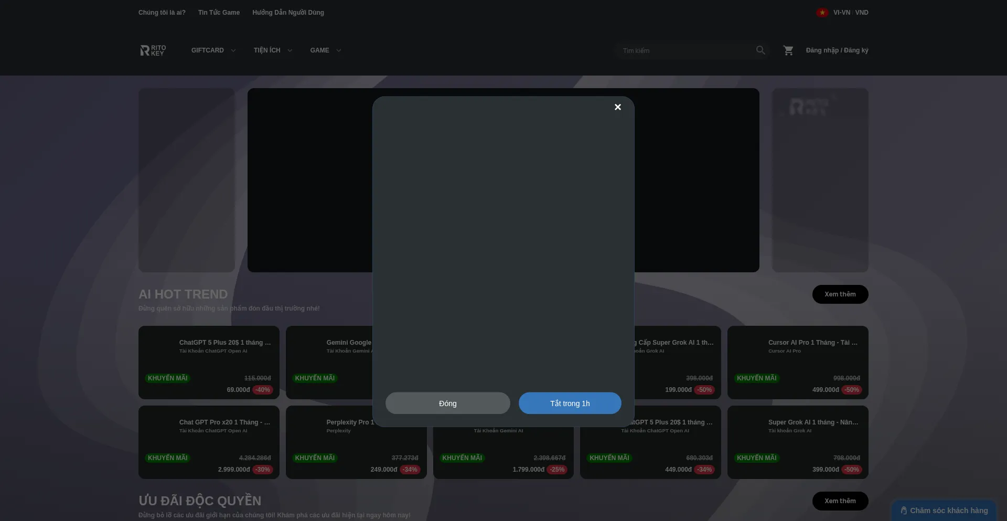Click the 1.799.000đ price

point(529,470)
